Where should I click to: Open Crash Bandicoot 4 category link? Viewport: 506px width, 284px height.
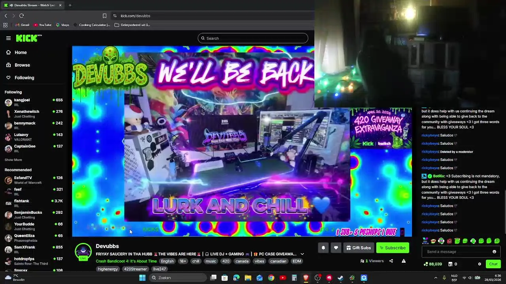pyautogui.click(x=126, y=261)
